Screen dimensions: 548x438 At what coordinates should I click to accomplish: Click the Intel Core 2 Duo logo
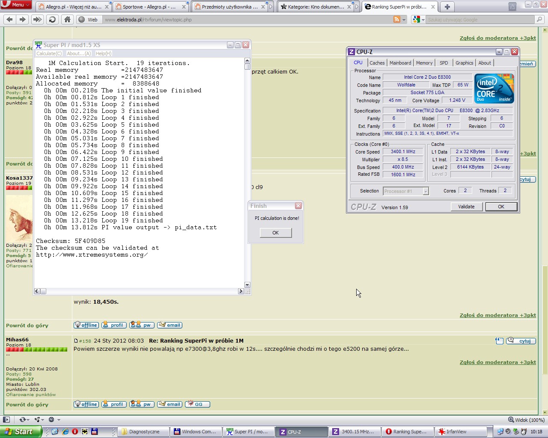[x=494, y=89]
